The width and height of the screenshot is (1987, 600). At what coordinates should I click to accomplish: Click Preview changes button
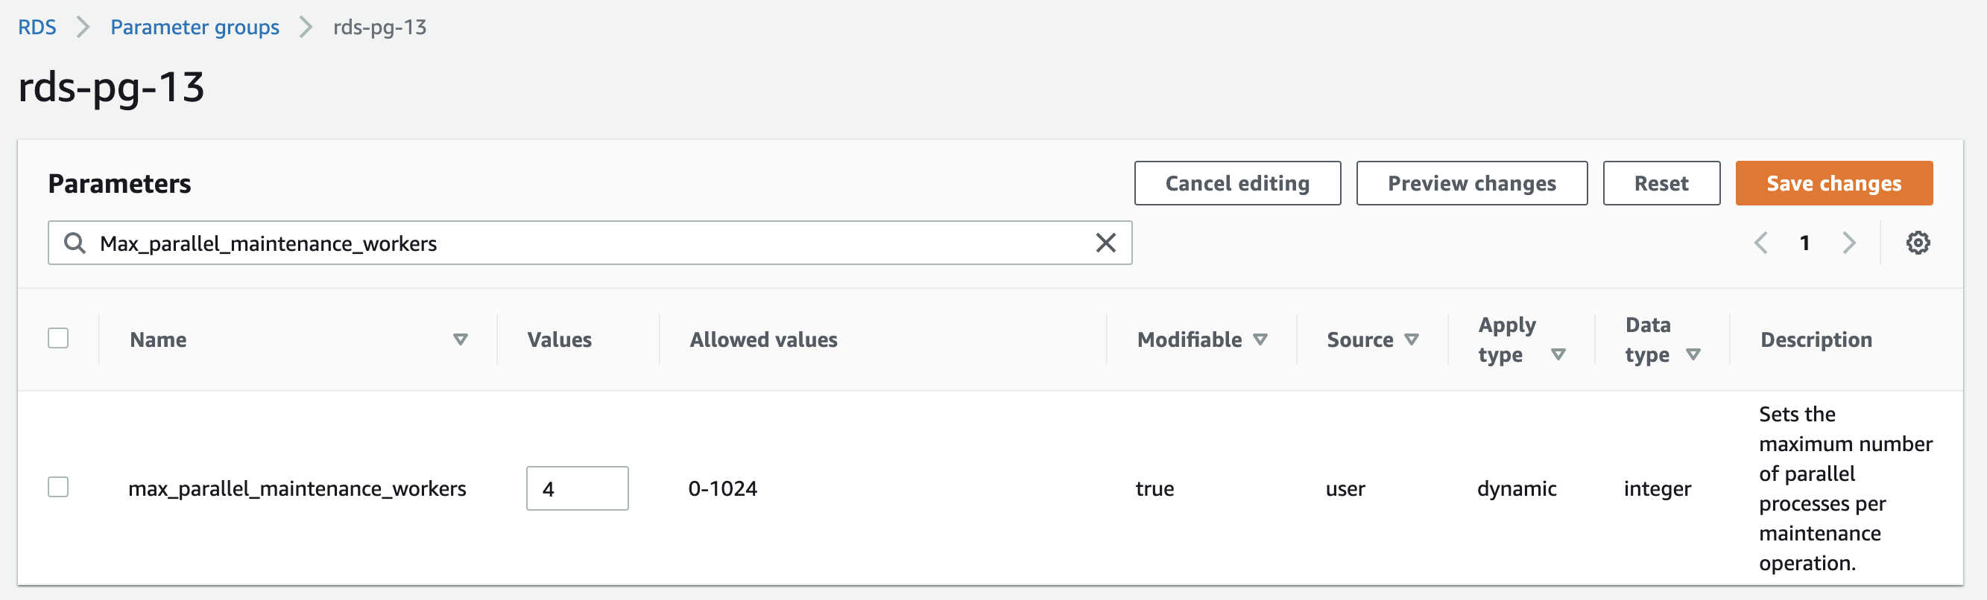(x=1471, y=183)
